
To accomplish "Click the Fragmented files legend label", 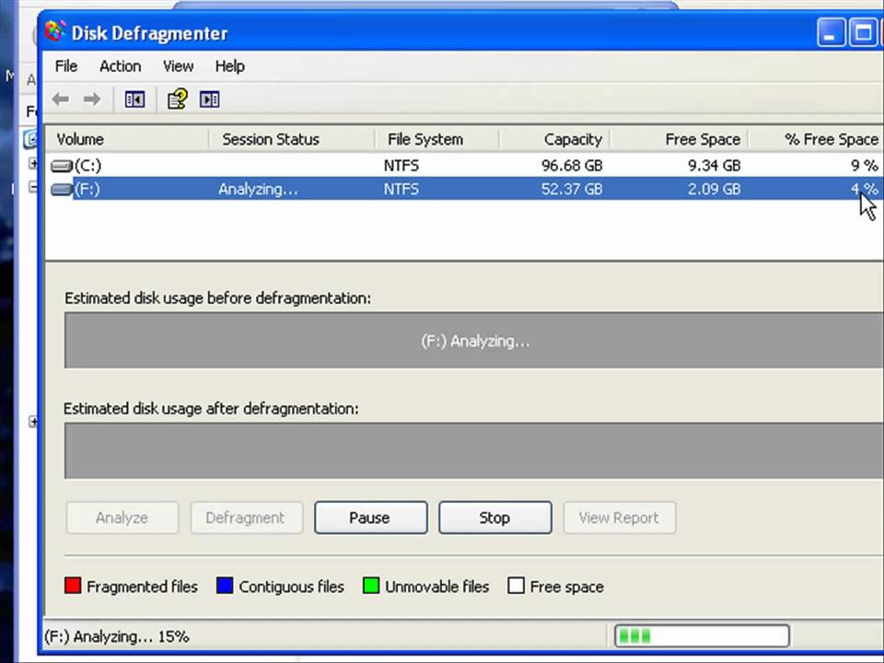I will pos(142,587).
